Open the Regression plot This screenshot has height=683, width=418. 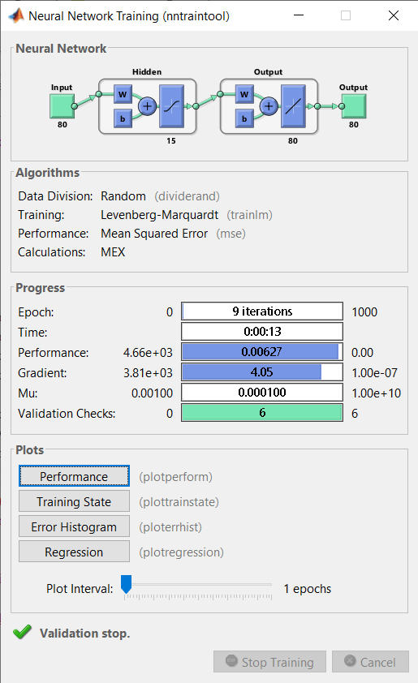pyautogui.click(x=74, y=552)
